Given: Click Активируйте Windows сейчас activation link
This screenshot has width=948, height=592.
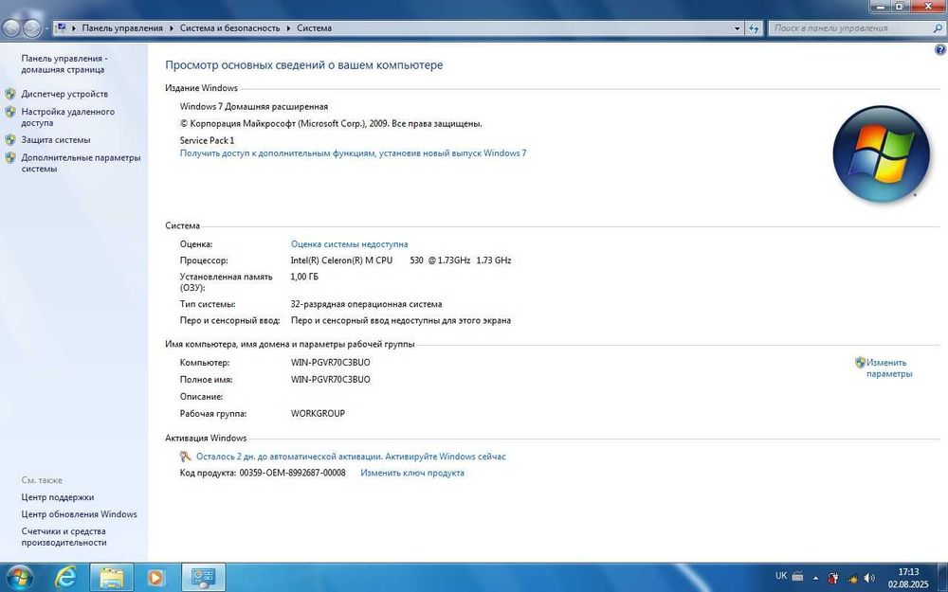Looking at the screenshot, I should 446,457.
